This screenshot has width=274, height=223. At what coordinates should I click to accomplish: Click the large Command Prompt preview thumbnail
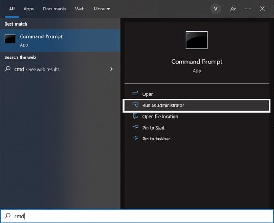pos(197,40)
